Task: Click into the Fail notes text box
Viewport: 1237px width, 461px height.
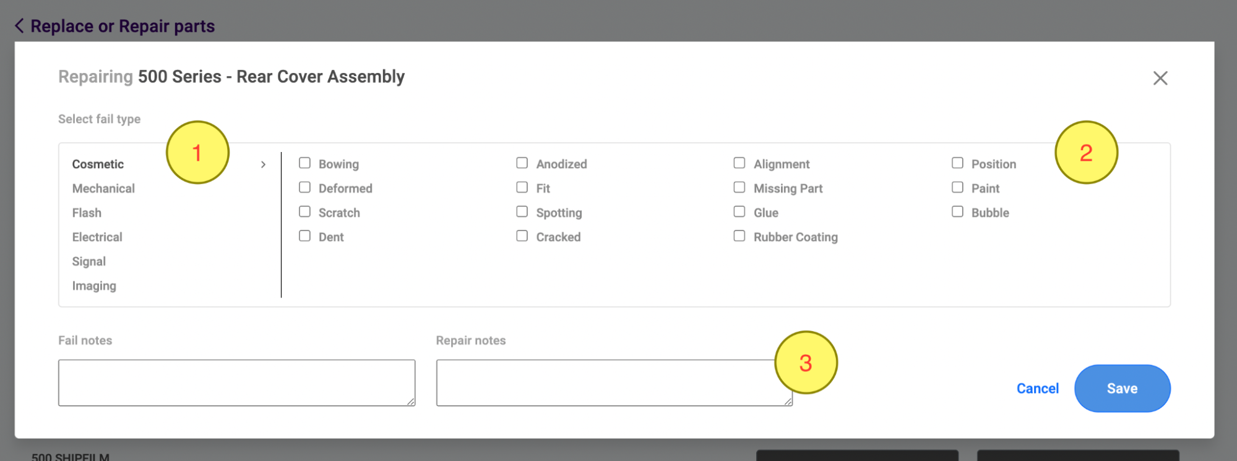Action: pyautogui.click(x=236, y=383)
